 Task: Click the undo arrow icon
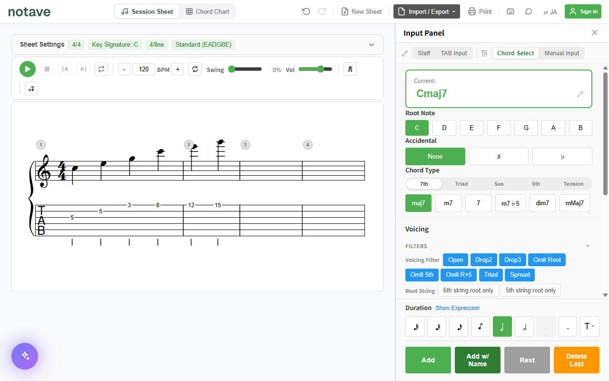(x=306, y=11)
